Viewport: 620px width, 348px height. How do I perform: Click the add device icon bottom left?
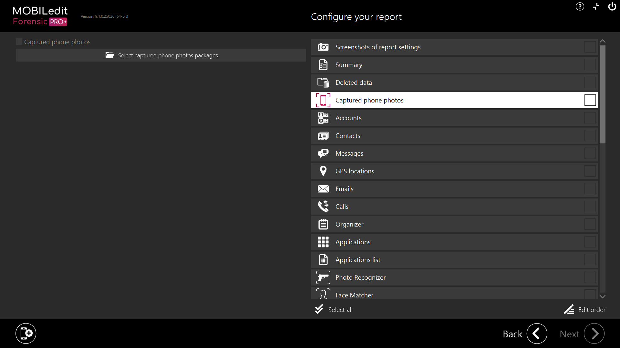click(x=26, y=333)
